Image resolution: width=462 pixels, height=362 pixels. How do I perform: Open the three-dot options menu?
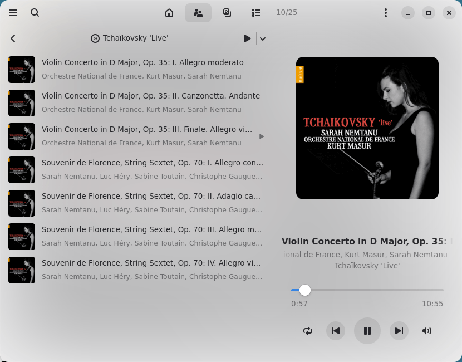point(385,13)
